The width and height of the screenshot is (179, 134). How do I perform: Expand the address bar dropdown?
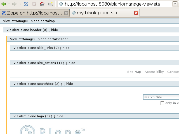[175, 4]
